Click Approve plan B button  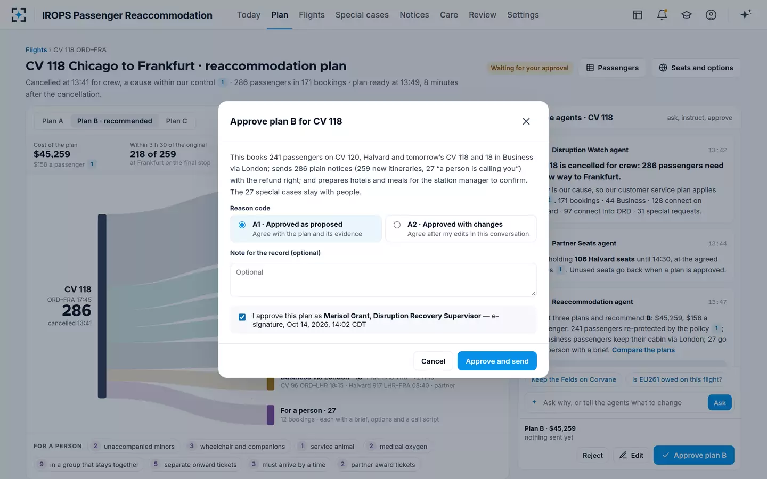point(693,455)
